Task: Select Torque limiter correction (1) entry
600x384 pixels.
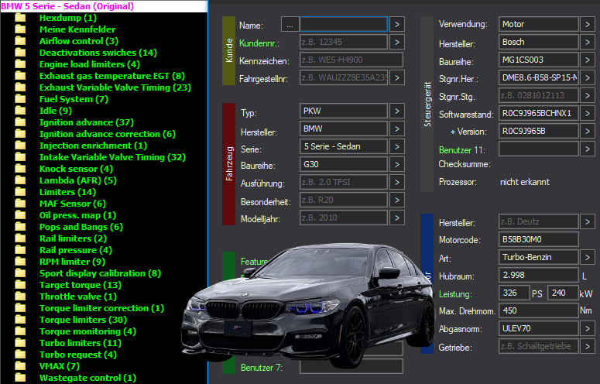Action: 101,308
